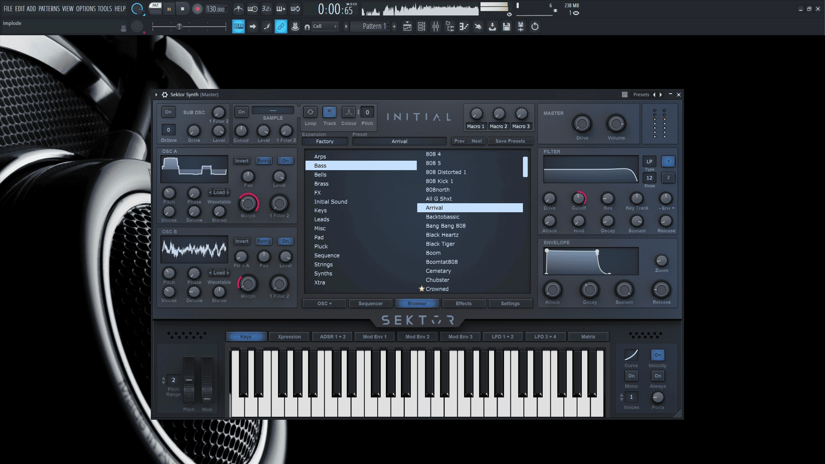Switch to the Effects tab
825x464 pixels.
(x=464, y=303)
